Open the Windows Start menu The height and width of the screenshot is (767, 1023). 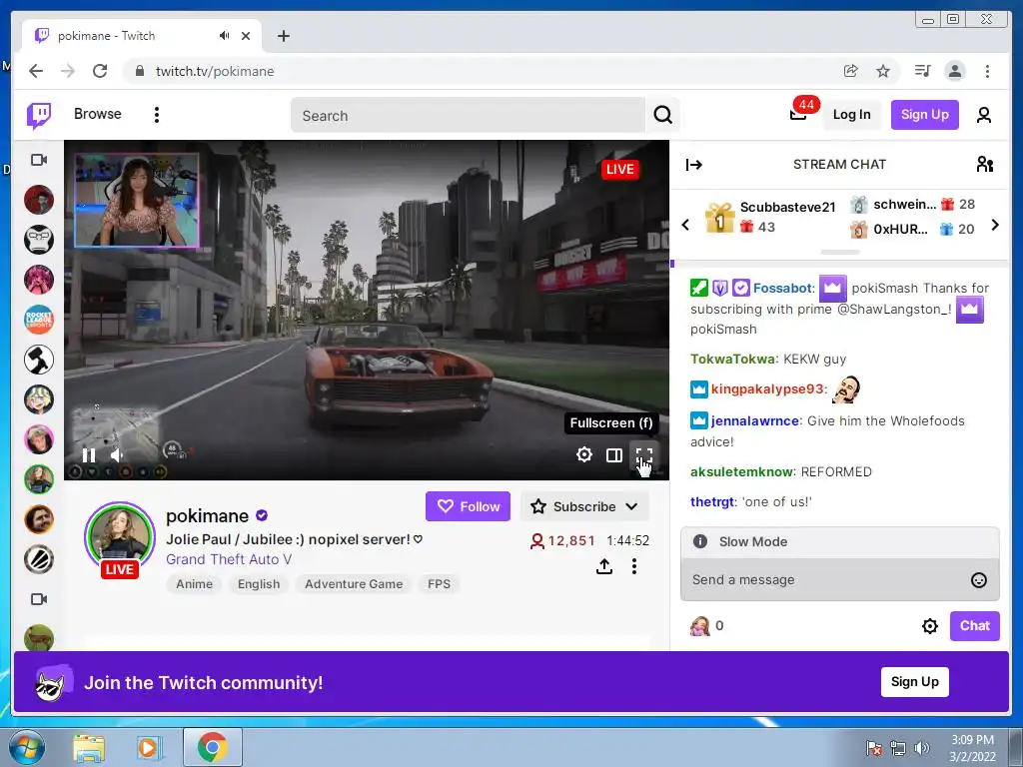pyautogui.click(x=27, y=747)
